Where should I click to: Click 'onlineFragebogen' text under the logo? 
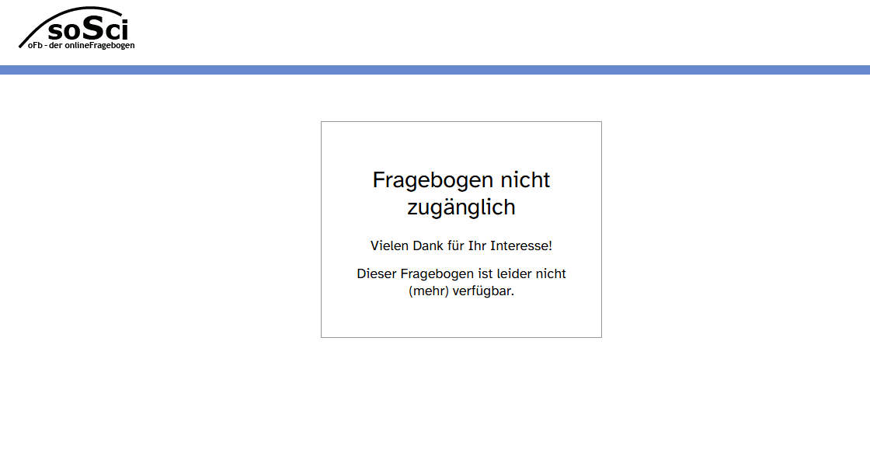(105, 45)
